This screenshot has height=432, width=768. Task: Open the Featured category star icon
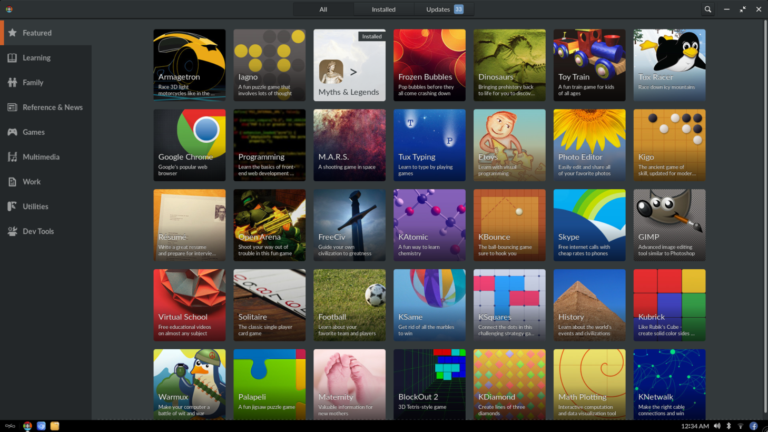pos(12,33)
